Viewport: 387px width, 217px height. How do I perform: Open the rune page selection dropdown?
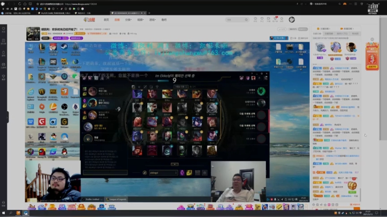click(163, 173)
